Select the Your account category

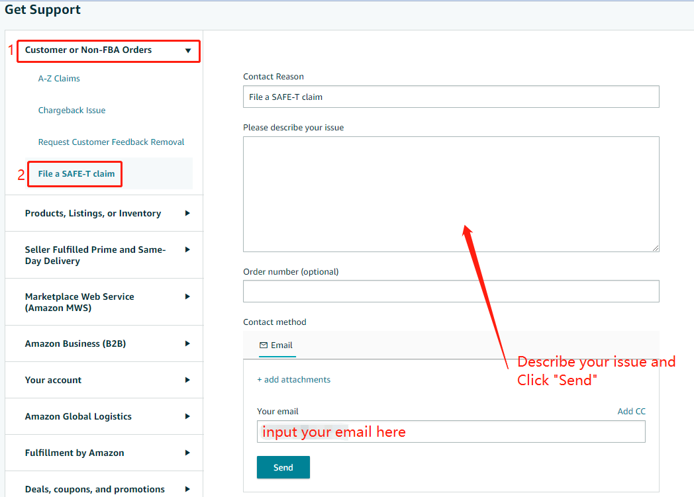click(x=53, y=380)
